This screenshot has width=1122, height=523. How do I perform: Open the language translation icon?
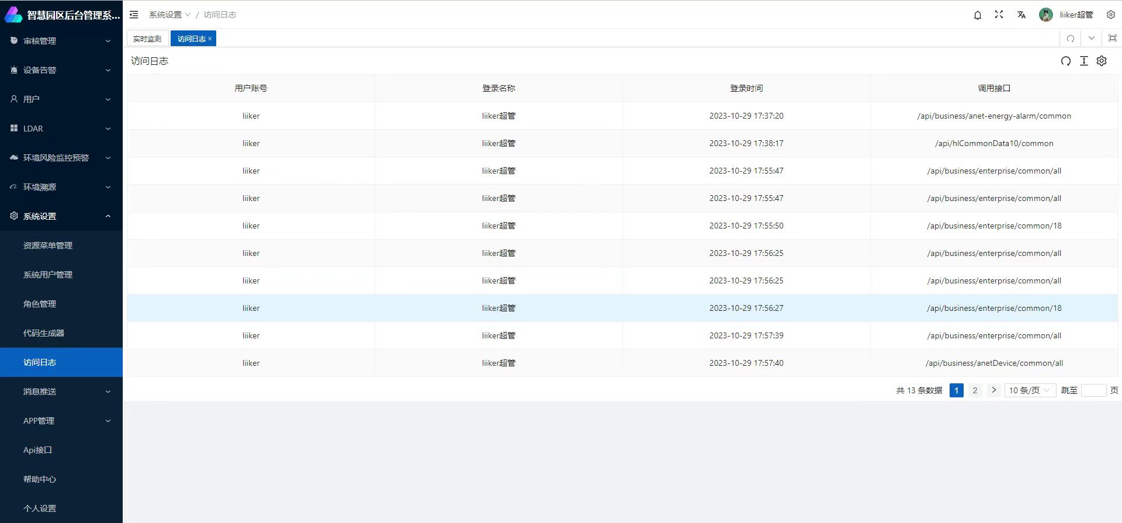pyautogui.click(x=1021, y=15)
